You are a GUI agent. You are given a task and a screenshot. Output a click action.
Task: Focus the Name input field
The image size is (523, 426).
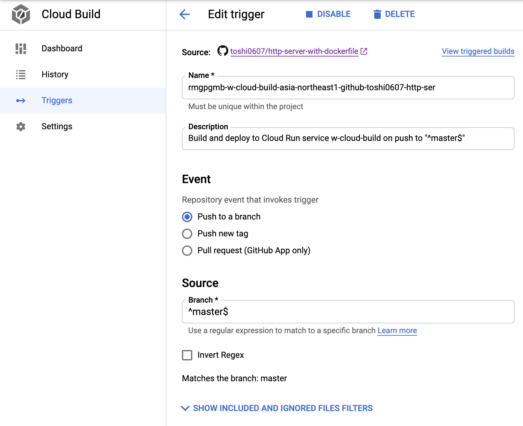tap(348, 88)
